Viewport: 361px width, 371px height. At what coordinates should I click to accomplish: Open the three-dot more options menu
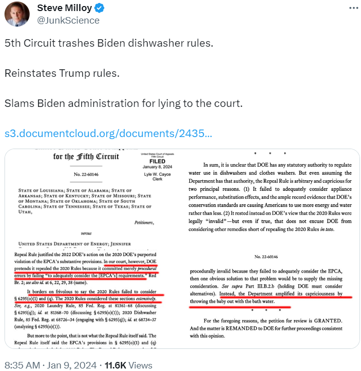[x=353, y=8]
